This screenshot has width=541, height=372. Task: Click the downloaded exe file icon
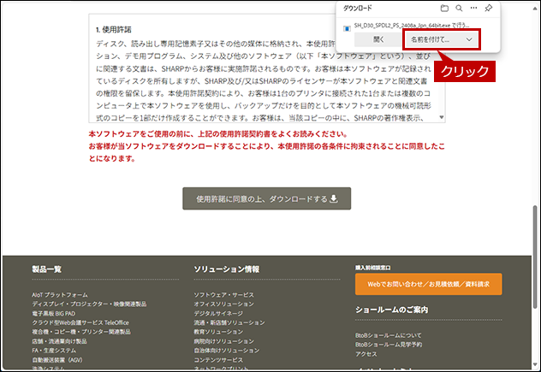347,28
